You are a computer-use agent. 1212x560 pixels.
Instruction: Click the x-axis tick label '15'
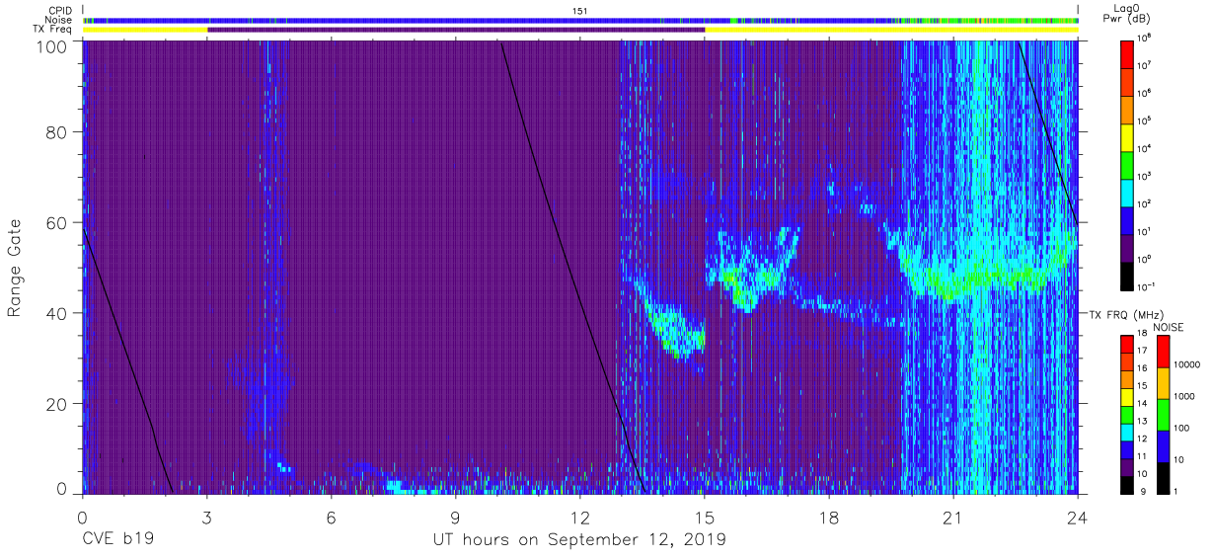click(705, 517)
